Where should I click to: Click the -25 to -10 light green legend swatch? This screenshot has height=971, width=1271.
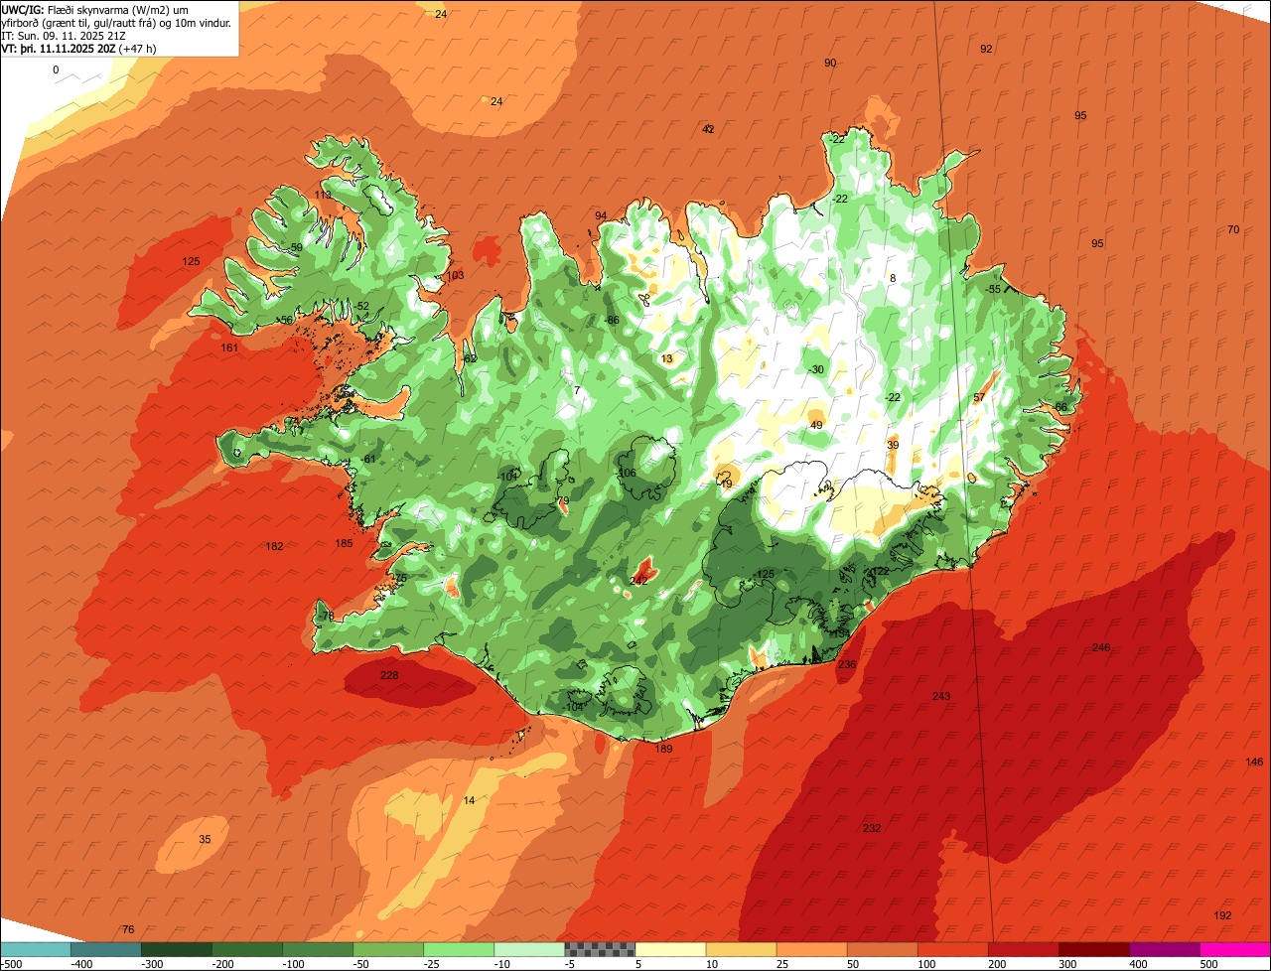coord(459,949)
